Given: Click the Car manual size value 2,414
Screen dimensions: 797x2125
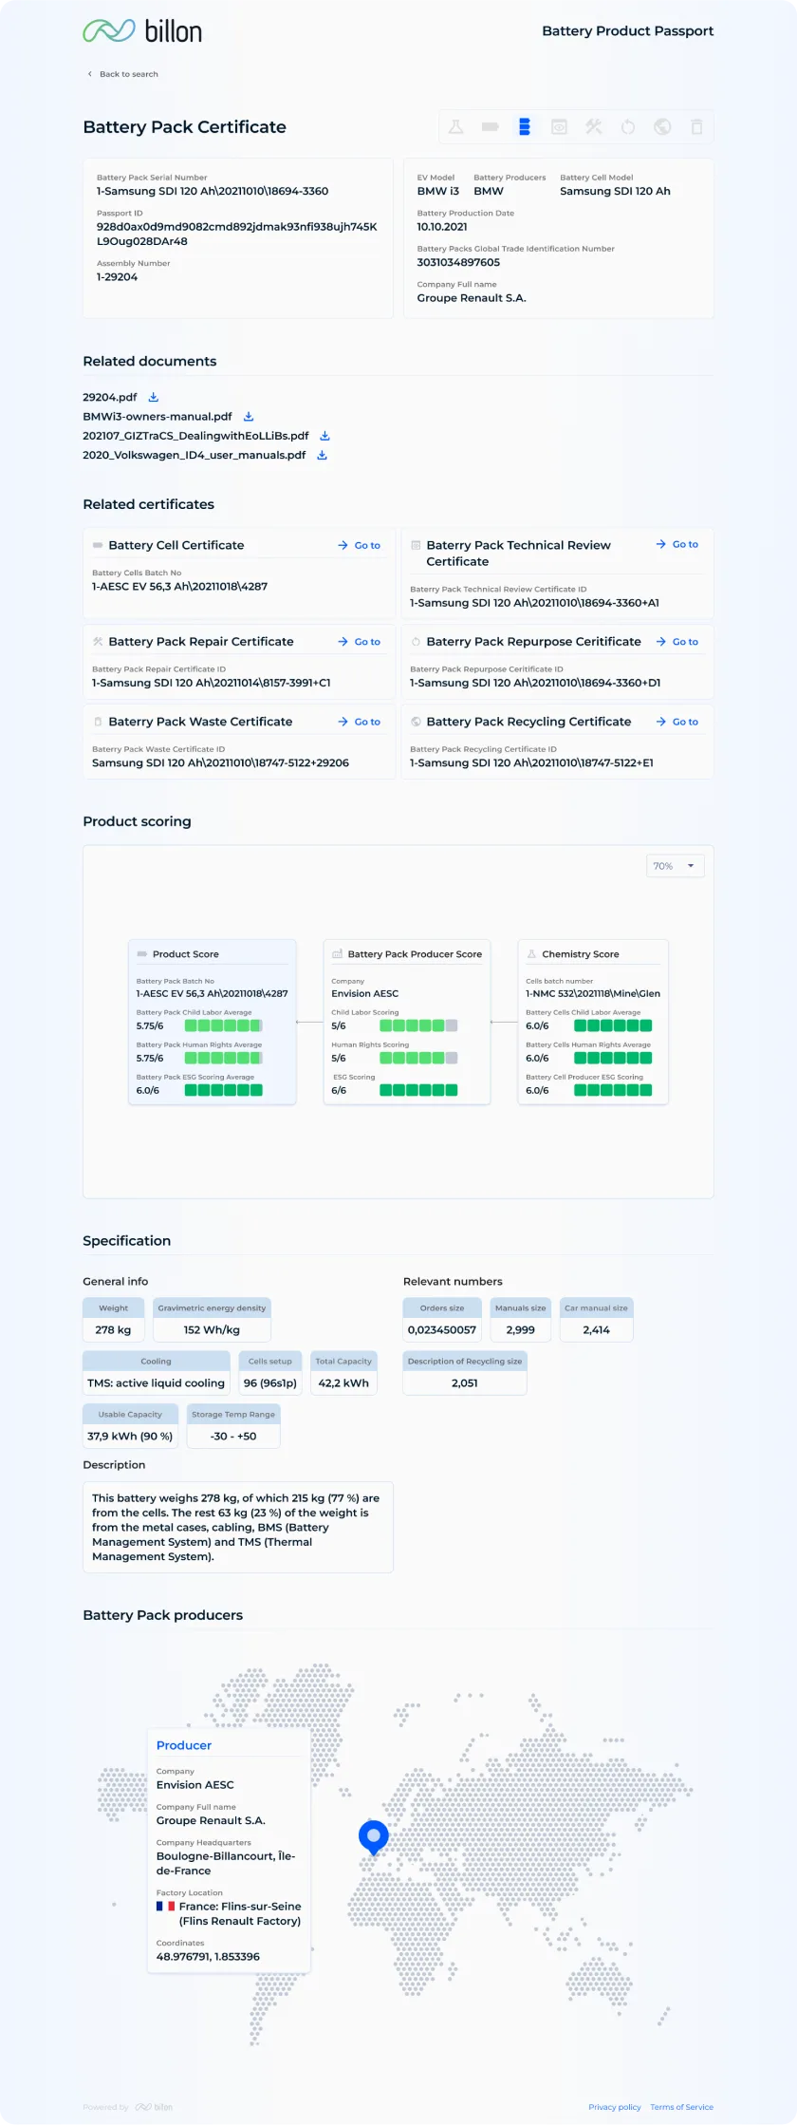Looking at the screenshot, I should coord(596,1330).
